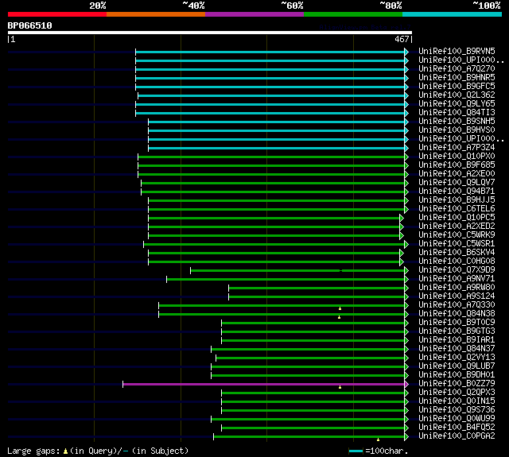This screenshot has height=457, width=509.
Task: Open the UniRef100_A9S124 hit label
Action: point(457,296)
